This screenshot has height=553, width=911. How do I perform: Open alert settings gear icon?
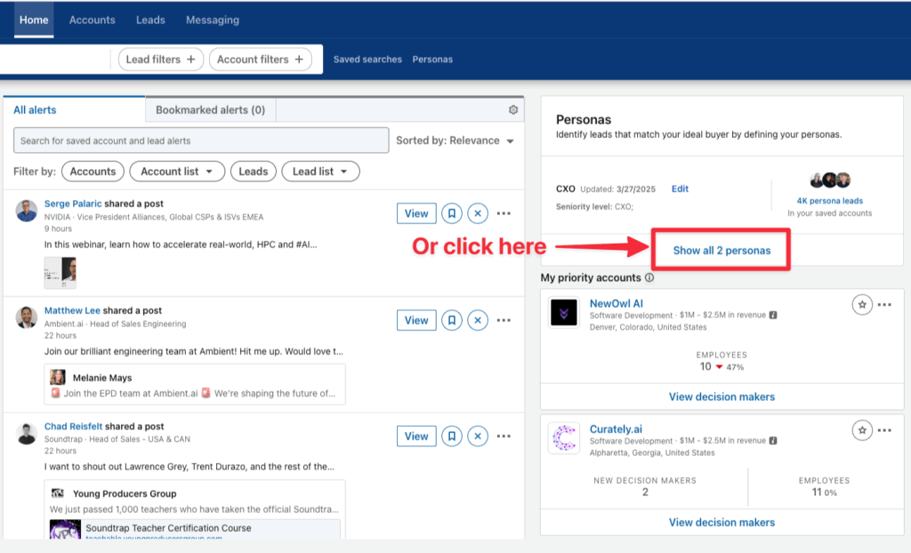[513, 109]
